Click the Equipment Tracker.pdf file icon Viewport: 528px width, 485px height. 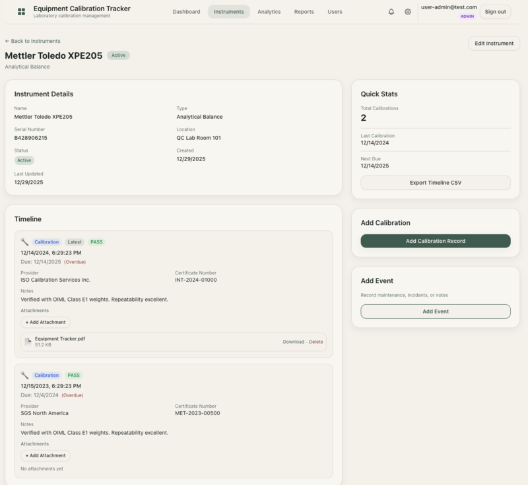click(28, 342)
